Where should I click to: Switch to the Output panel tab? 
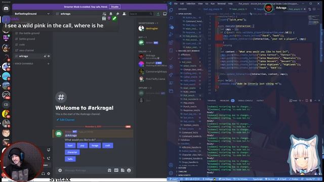coord(260,101)
